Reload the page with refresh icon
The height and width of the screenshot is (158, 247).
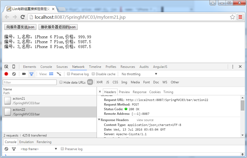(x=23, y=17)
